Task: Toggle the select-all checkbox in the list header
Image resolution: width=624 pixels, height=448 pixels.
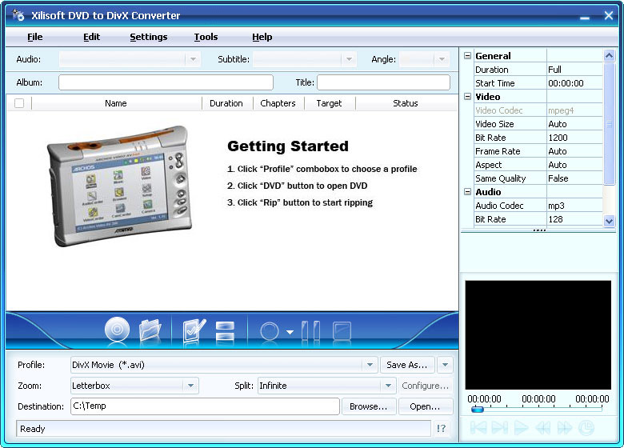Action: tap(19, 103)
